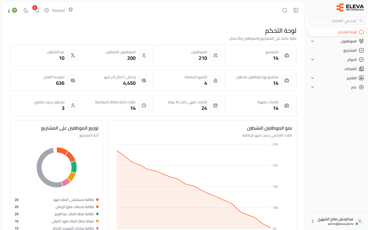
Task: Collapse the sidebar with the panel toggle
Action: pos(296,10)
